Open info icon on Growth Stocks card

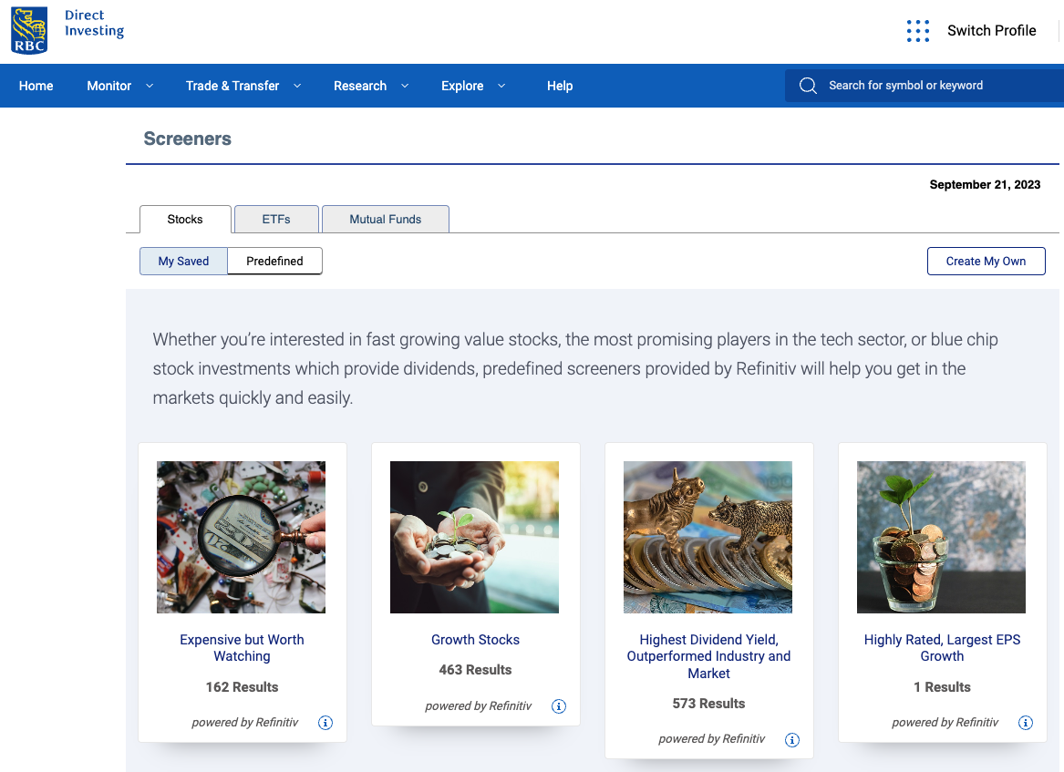[559, 706]
